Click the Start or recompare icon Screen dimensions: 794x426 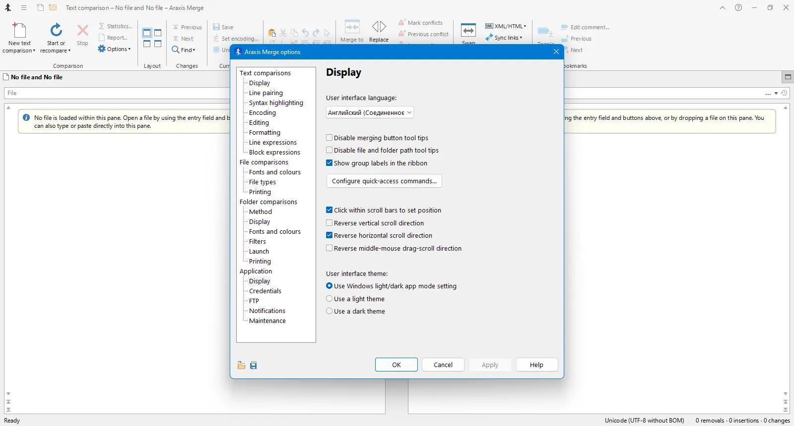pyautogui.click(x=56, y=30)
